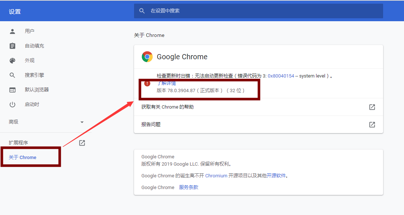Click the Google Chrome logo icon
Viewport: 404px width, 215px height.
(x=147, y=57)
